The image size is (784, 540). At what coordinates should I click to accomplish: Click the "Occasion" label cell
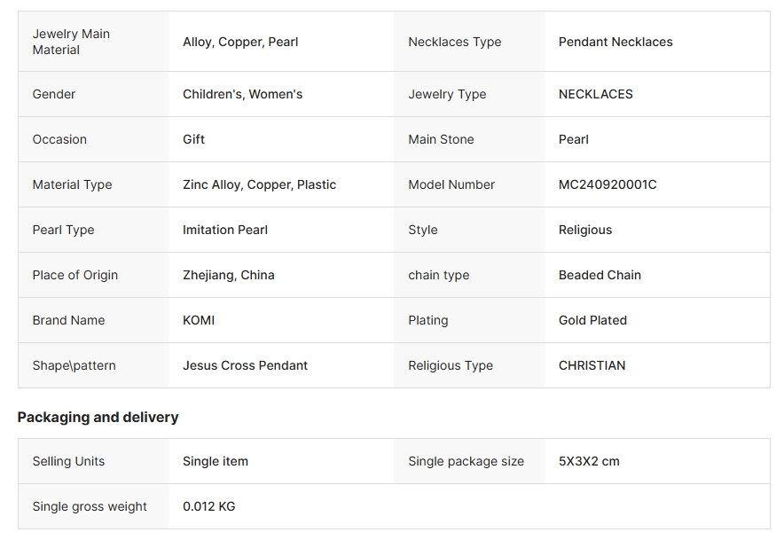(x=59, y=139)
